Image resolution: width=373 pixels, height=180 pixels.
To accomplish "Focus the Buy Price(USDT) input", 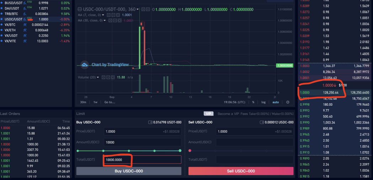I will click(143, 131).
